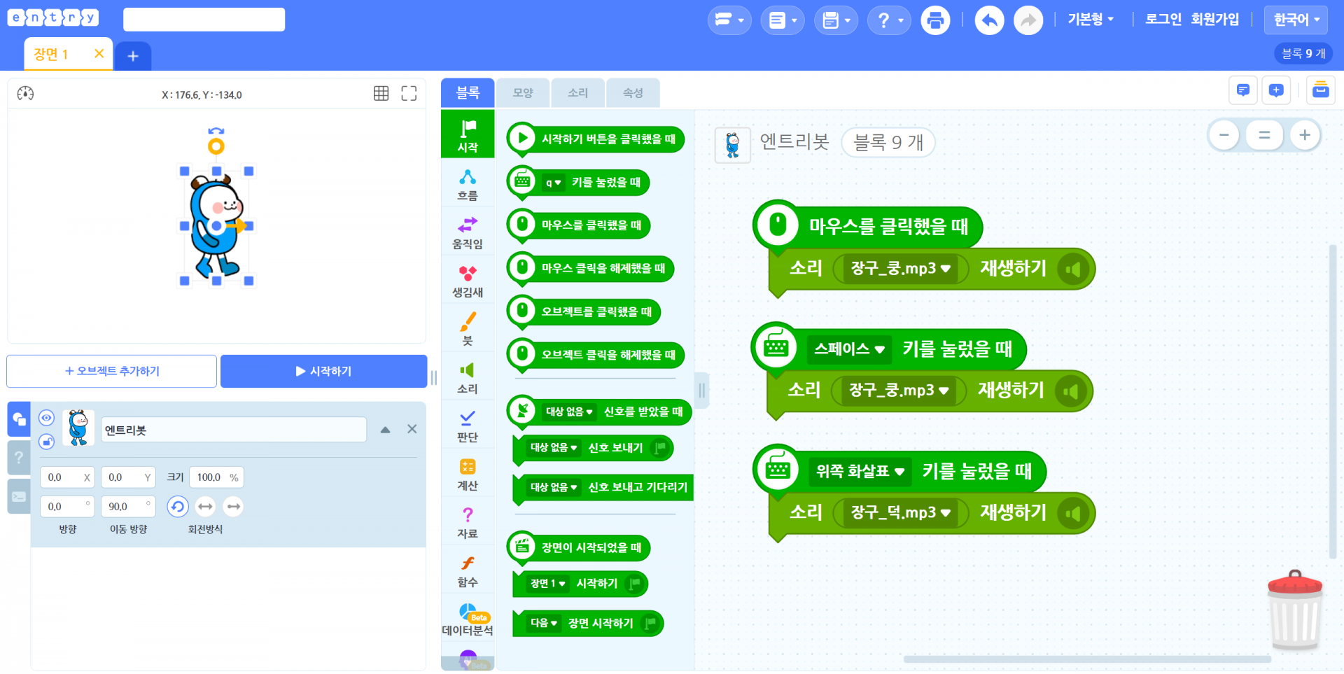Click the workspace vertical scrollbar
This screenshot has width=1344, height=674.
pyautogui.click(x=1333, y=402)
